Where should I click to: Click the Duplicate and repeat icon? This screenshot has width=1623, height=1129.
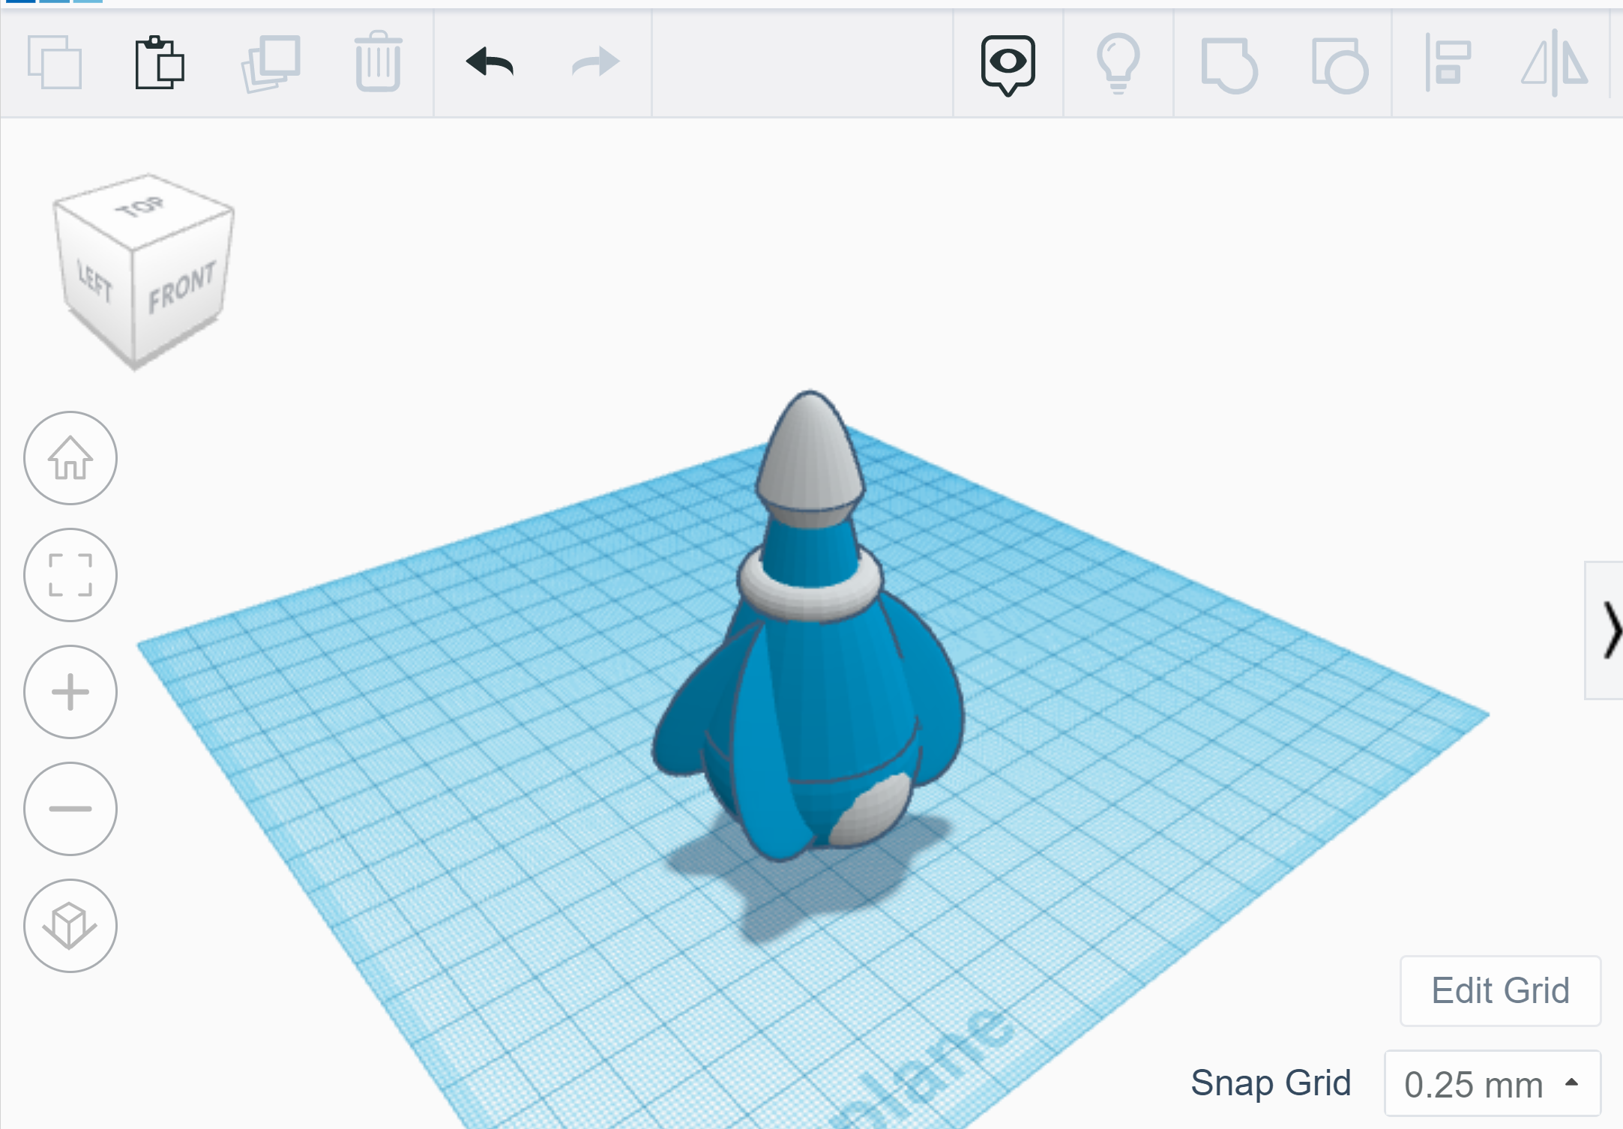[x=271, y=63]
